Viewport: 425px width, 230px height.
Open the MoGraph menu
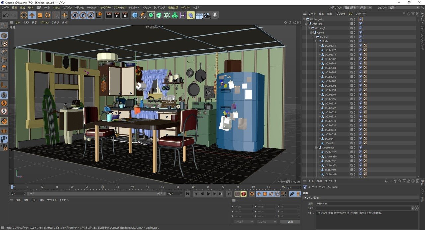click(x=92, y=7)
